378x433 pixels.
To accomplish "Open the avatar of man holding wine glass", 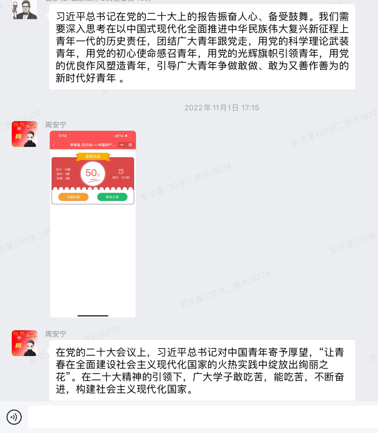I will pos(25,10).
